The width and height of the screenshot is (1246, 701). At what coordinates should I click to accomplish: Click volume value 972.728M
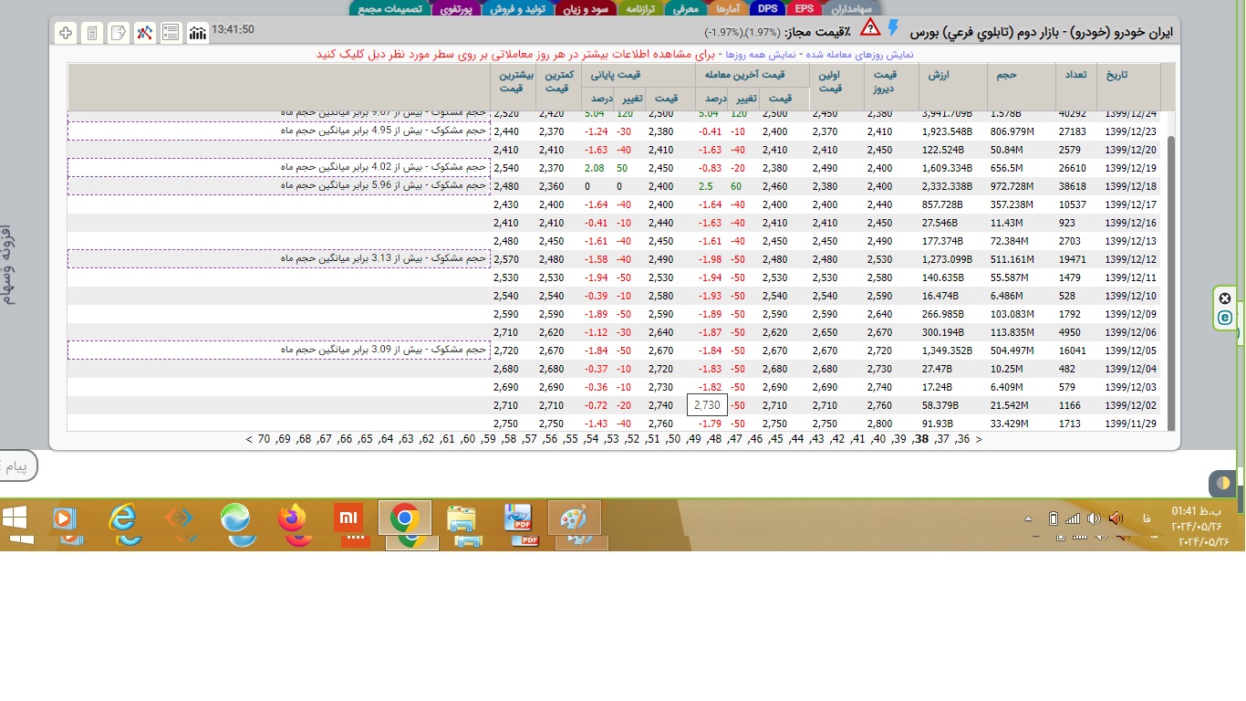(1012, 186)
